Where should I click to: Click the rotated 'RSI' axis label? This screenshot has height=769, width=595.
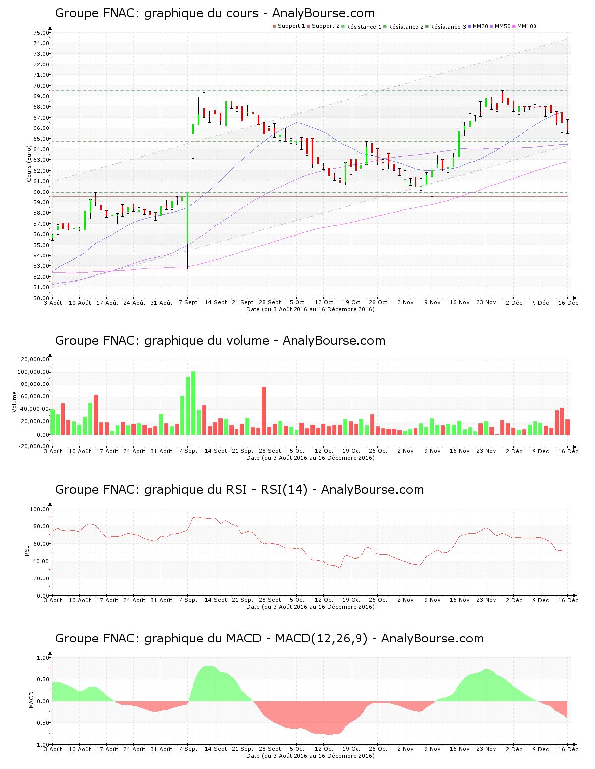27,550
